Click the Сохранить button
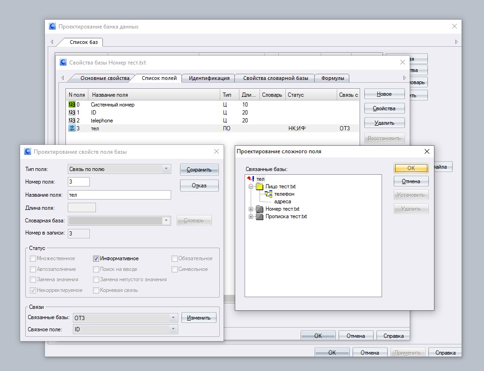This screenshot has height=371, width=484. coord(199,170)
